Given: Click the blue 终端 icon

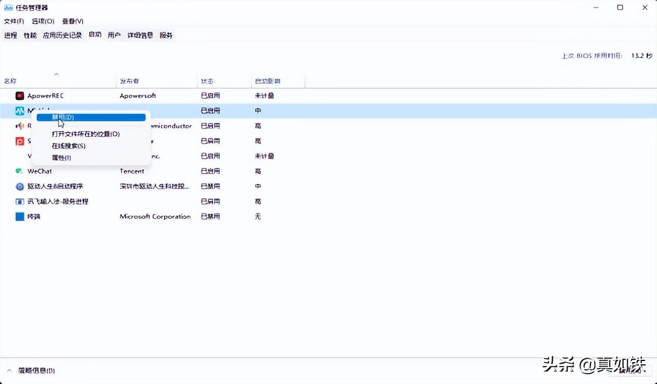Looking at the screenshot, I should (x=20, y=217).
